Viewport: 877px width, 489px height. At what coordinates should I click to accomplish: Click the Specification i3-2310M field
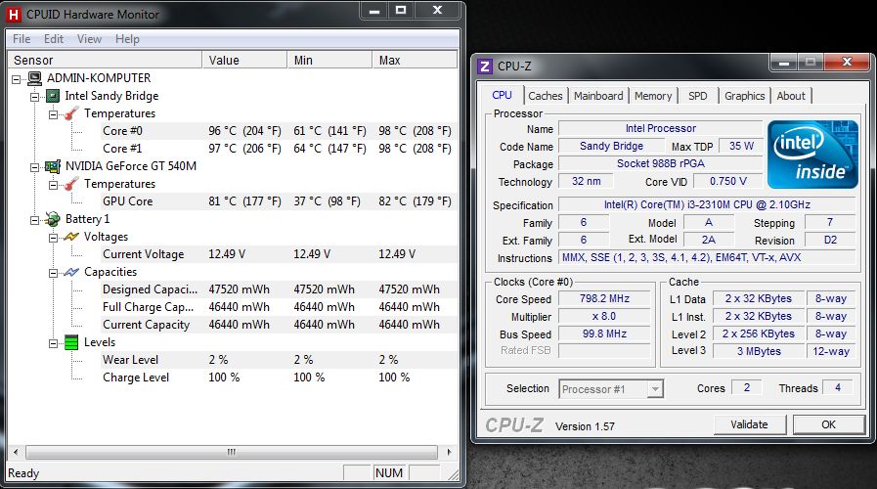[x=707, y=204]
